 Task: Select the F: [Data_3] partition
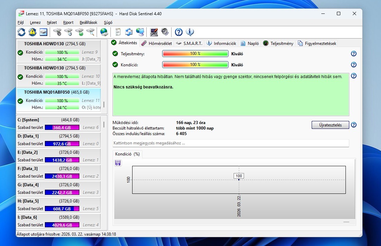coord(59,172)
